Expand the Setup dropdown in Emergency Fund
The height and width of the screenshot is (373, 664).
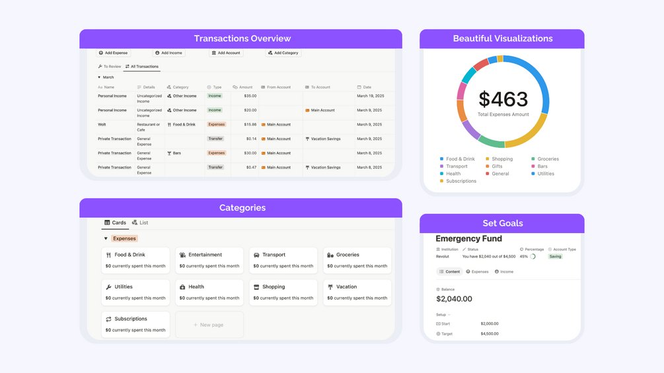tap(443, 315)
